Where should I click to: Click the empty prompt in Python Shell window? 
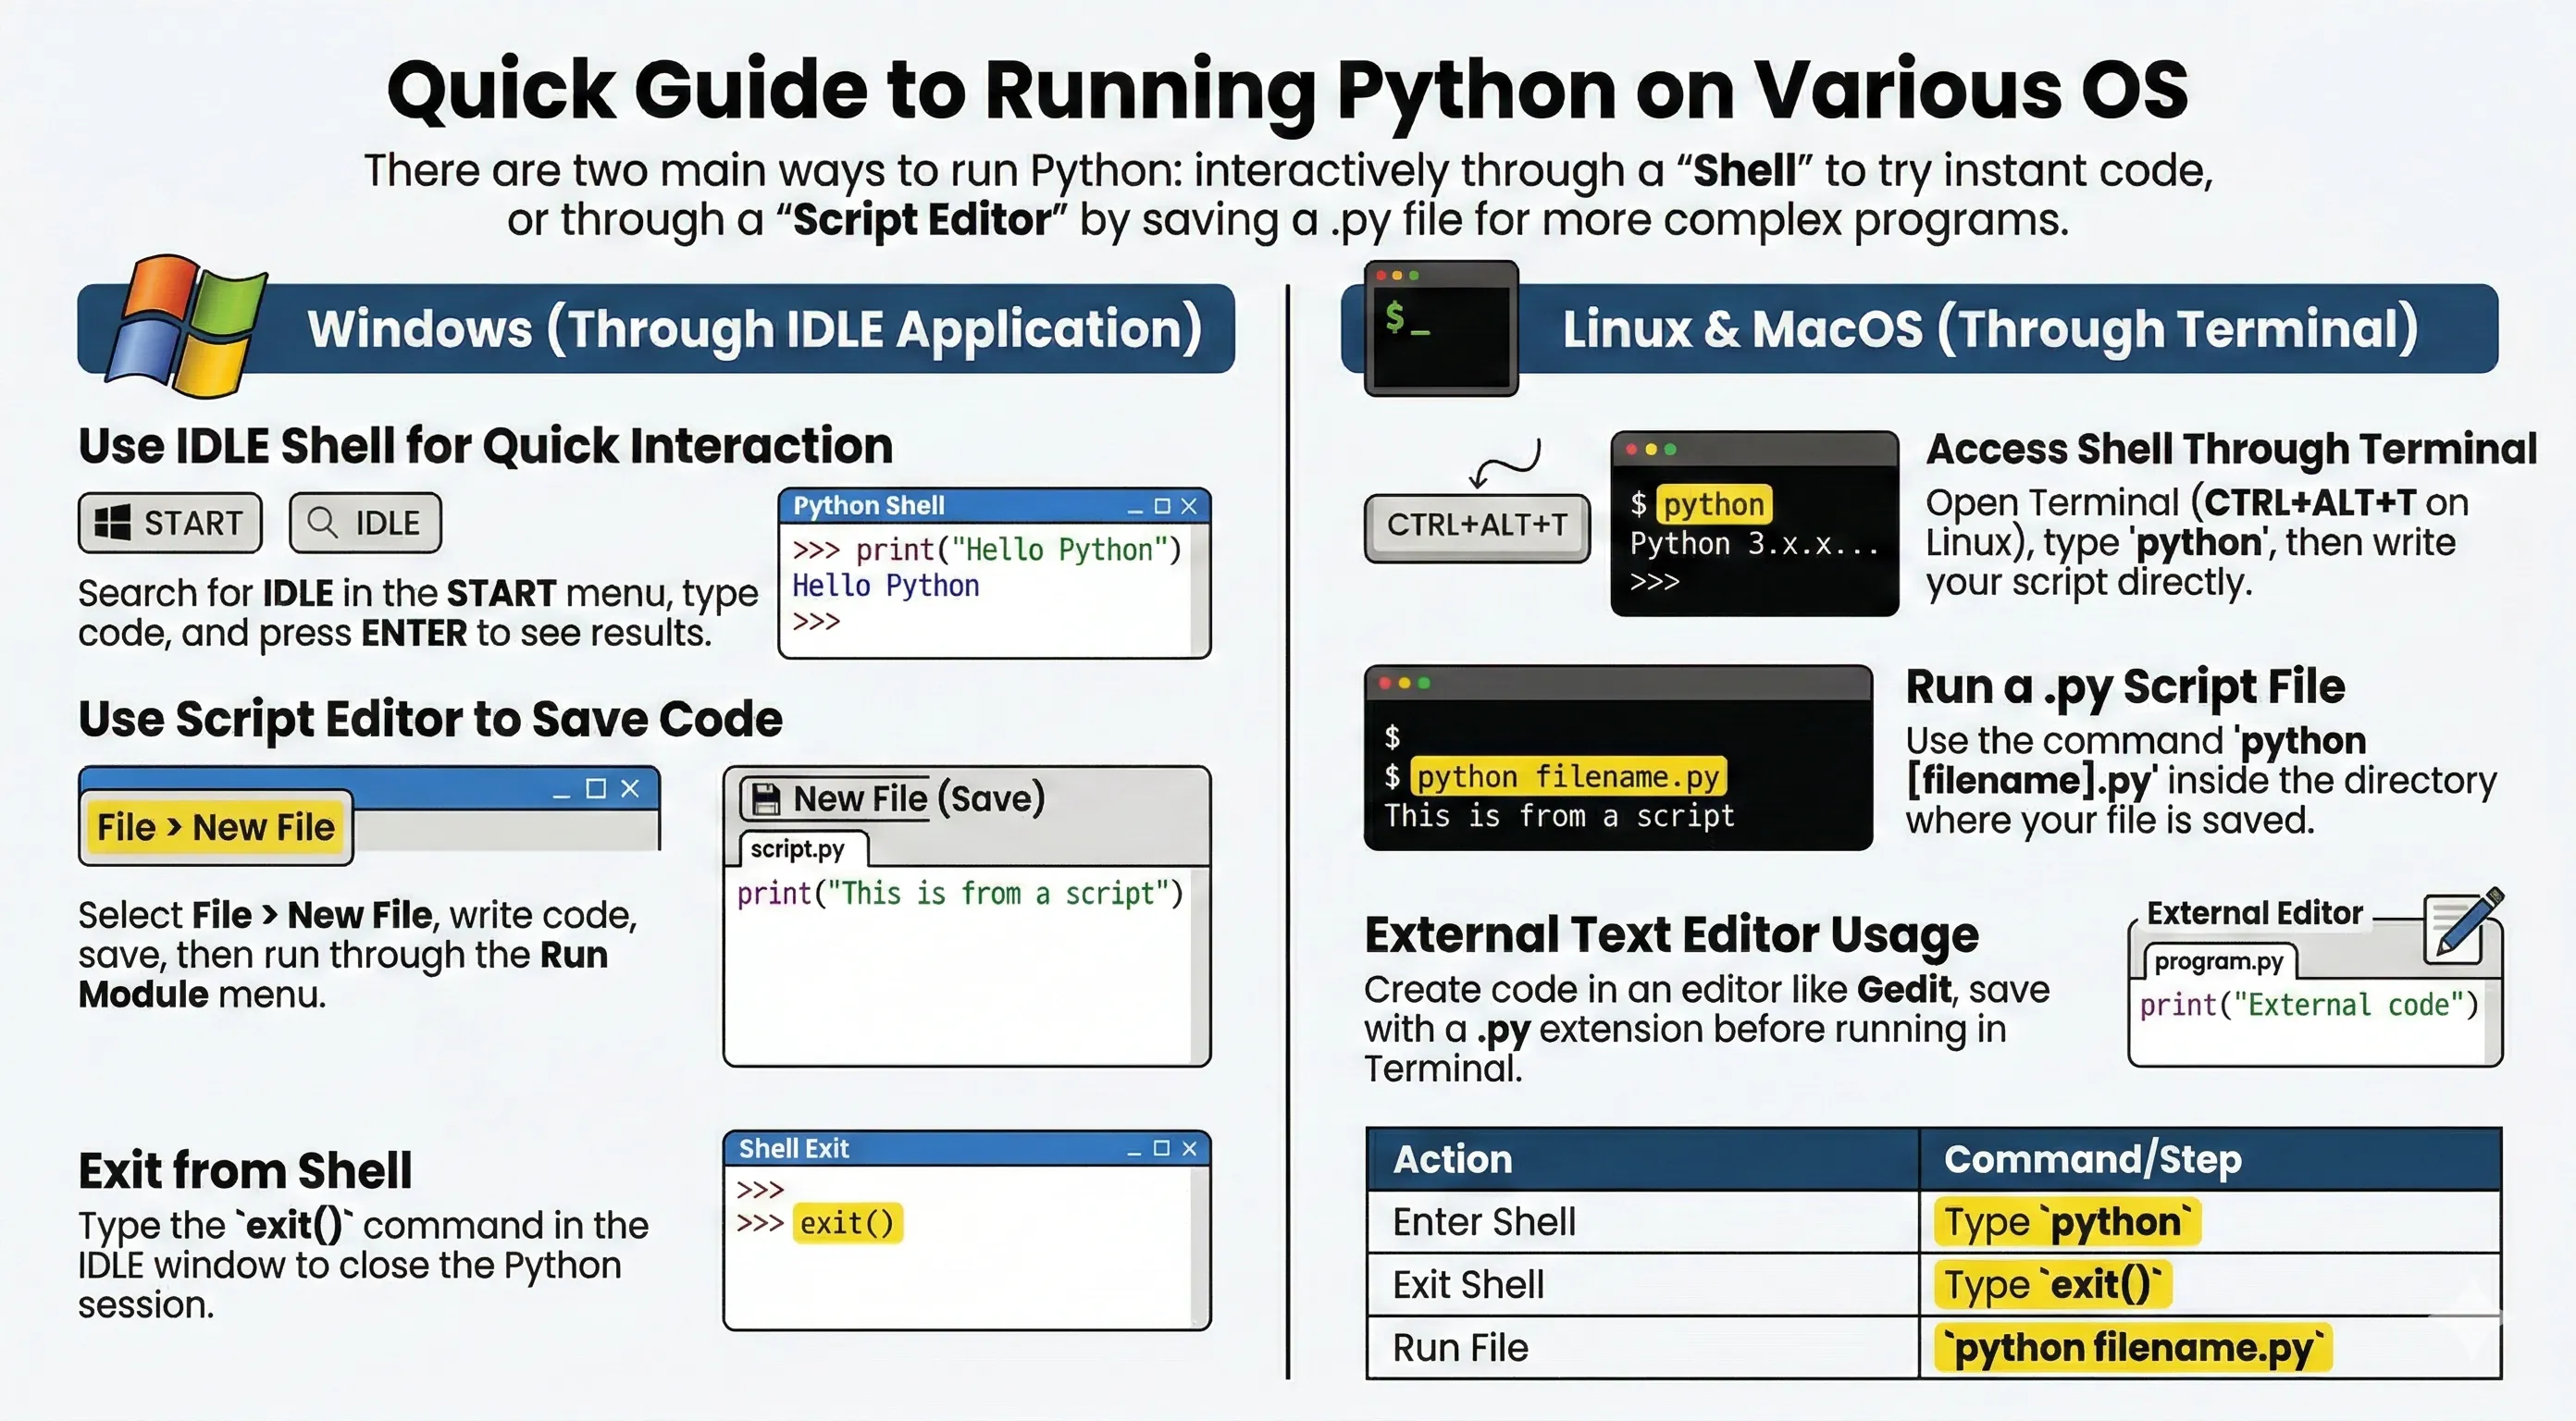(816, 622)
